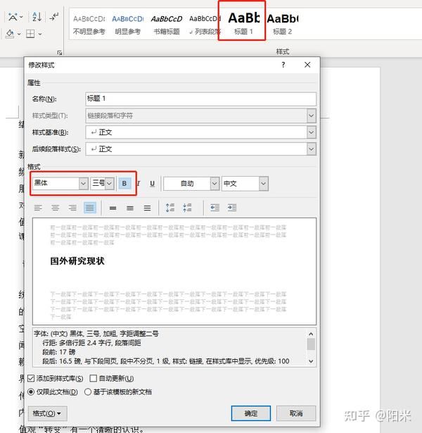Center align text in dialog
Image resolution: width=422 pixels, height=433 pixels.
pyautogui.click(x=55, y=208)
